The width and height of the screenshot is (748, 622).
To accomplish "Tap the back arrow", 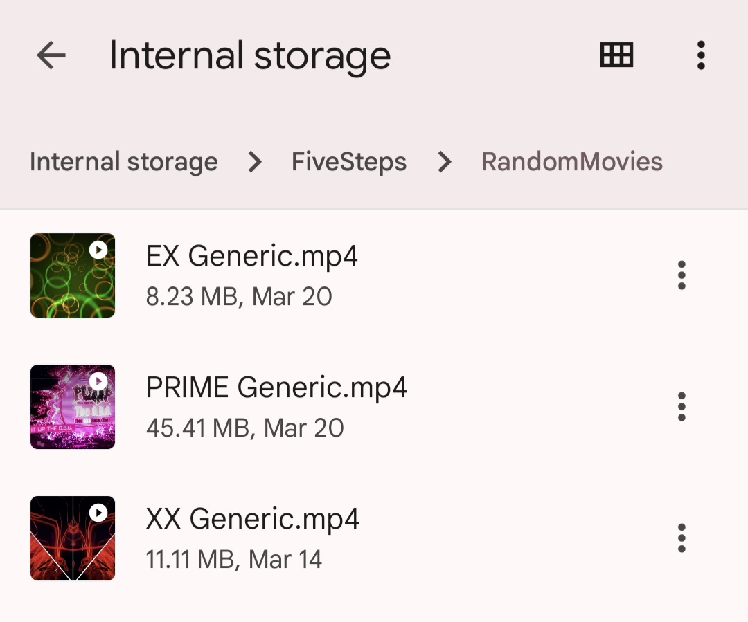I will (x=51, y=55).
